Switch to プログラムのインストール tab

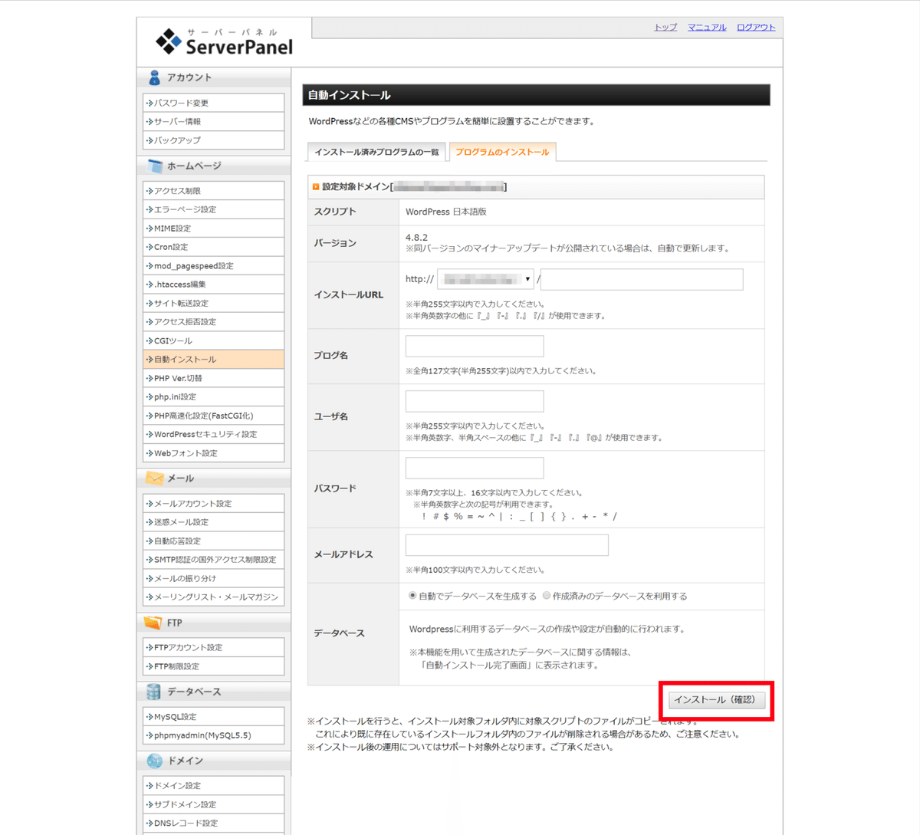pyautogui.click(x=502, y=152)
